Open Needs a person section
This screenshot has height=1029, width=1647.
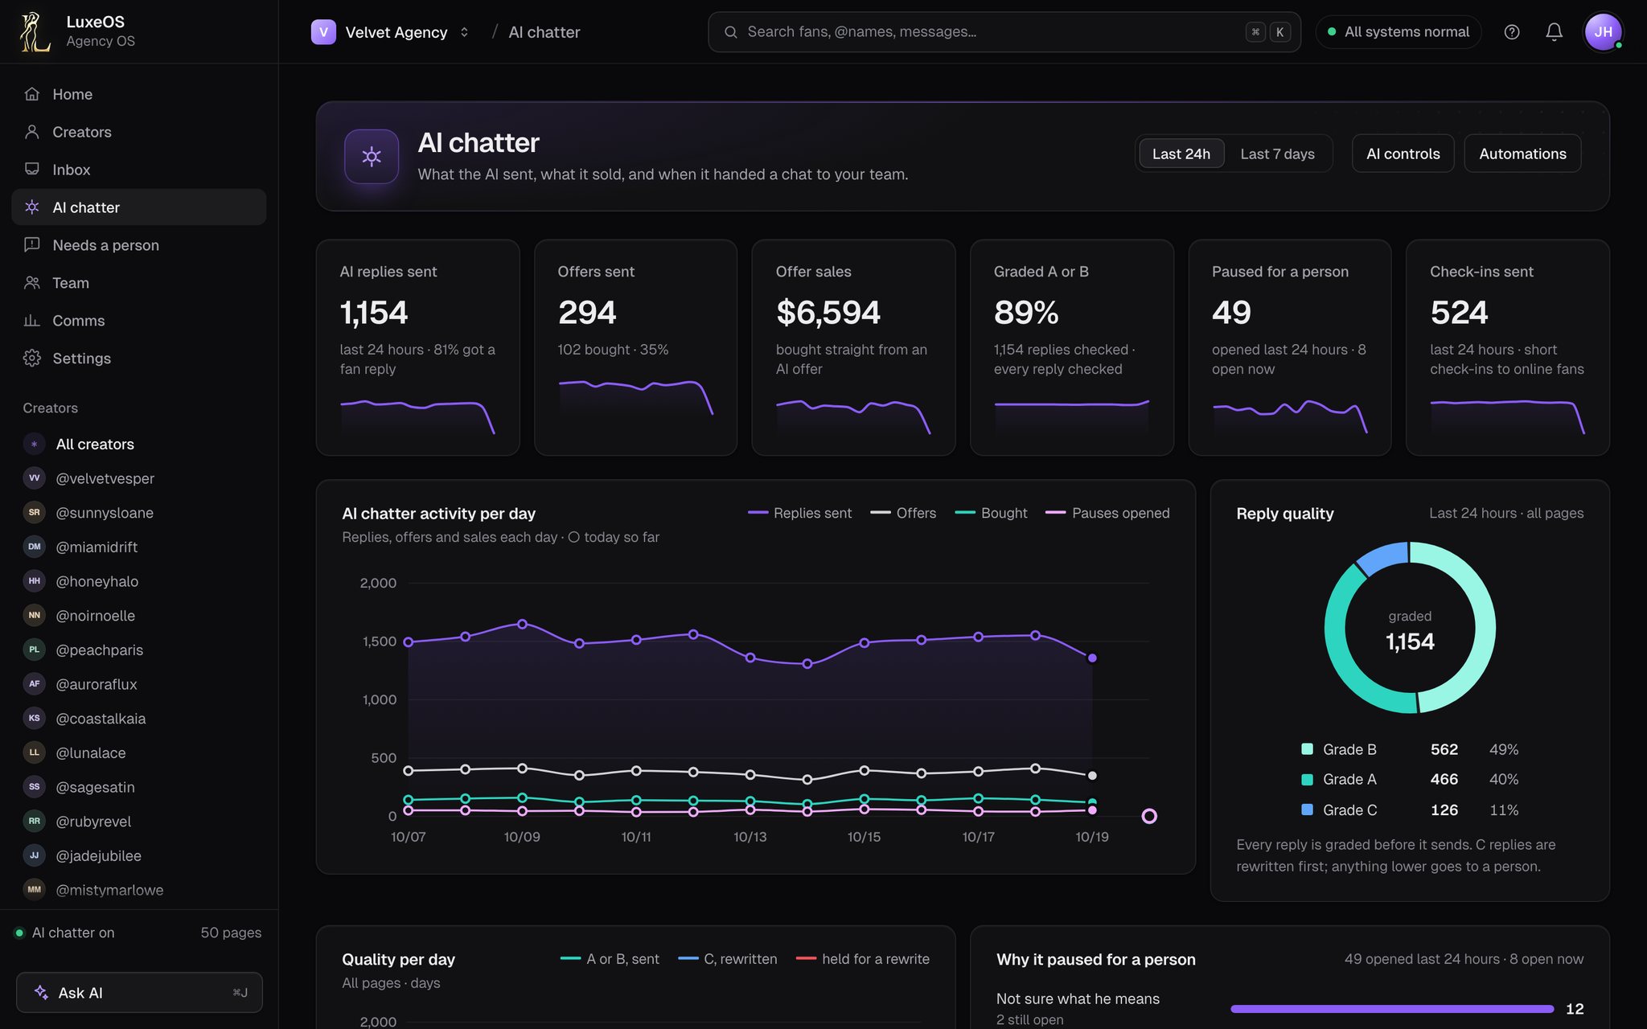pos(138,245)
